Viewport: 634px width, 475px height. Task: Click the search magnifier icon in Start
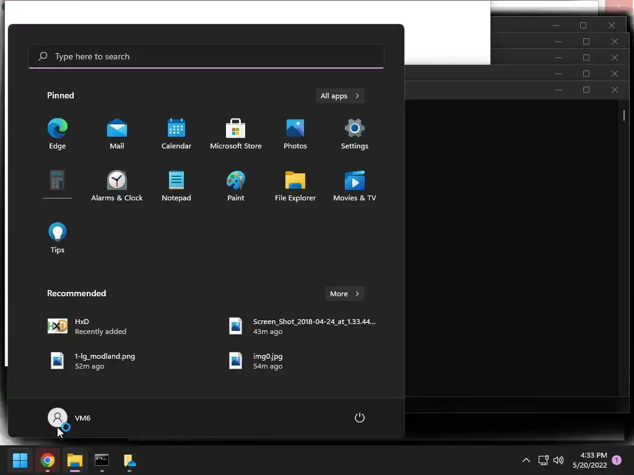(x=43, y=56)
